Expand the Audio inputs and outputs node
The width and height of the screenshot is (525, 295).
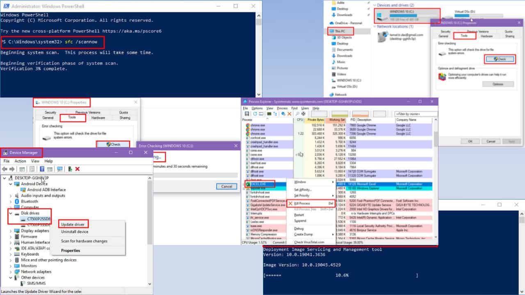point(11,195)
